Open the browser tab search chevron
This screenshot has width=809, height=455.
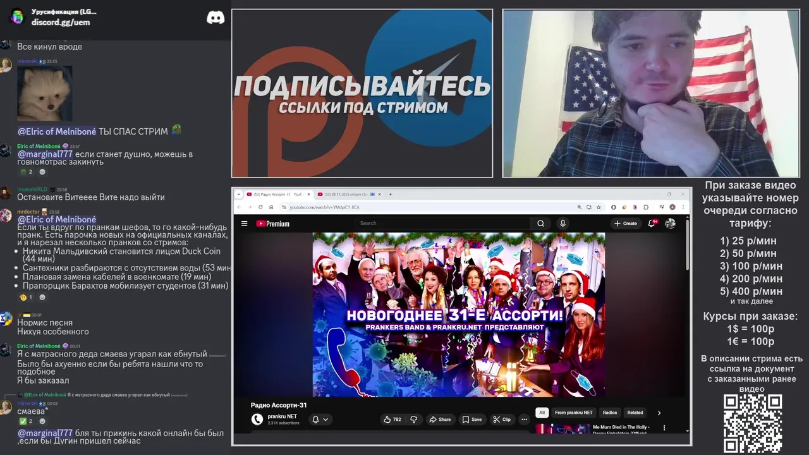click(x=238, y=194)
